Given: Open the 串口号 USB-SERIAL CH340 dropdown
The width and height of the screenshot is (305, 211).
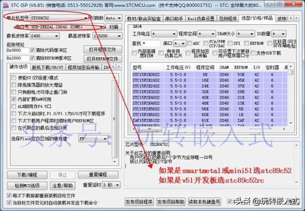Looking at the screenshot, I should pyautogui.click(x=68, y=27).
